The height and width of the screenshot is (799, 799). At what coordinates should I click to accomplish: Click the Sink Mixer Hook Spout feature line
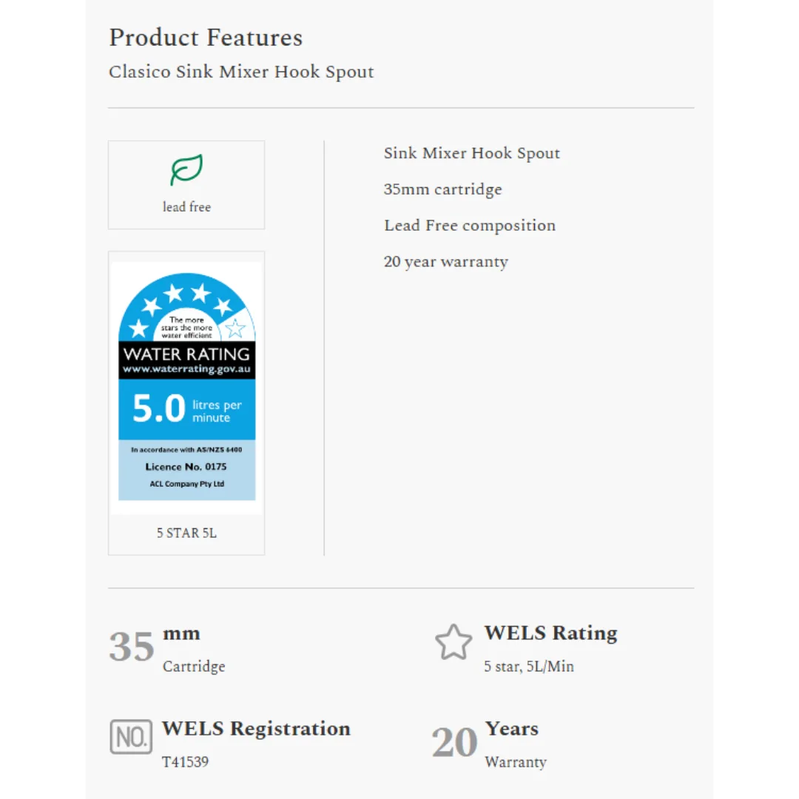click(471, 154)
